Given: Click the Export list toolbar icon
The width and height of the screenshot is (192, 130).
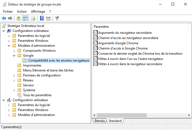Looking at the screenshot, I should tap(33, 18).
